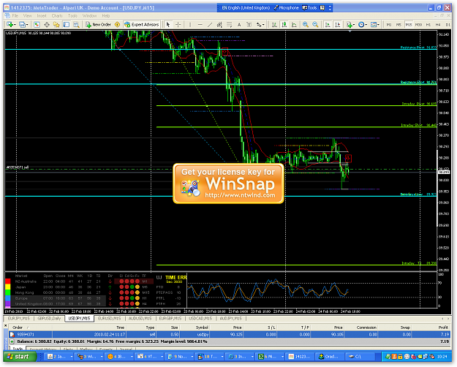Switch timeframe to H1
Screen dimensions: 457x367
[428, 25]
